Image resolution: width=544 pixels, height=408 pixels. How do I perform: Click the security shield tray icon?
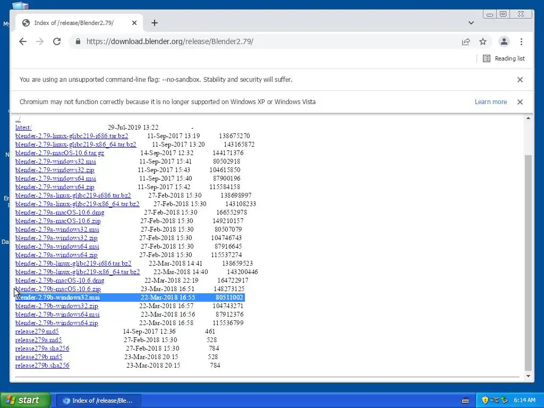(x=485, y=401)
